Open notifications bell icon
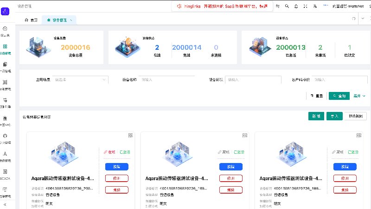The width and height of the screenshot is (371, 209). (x=296, y=6)
